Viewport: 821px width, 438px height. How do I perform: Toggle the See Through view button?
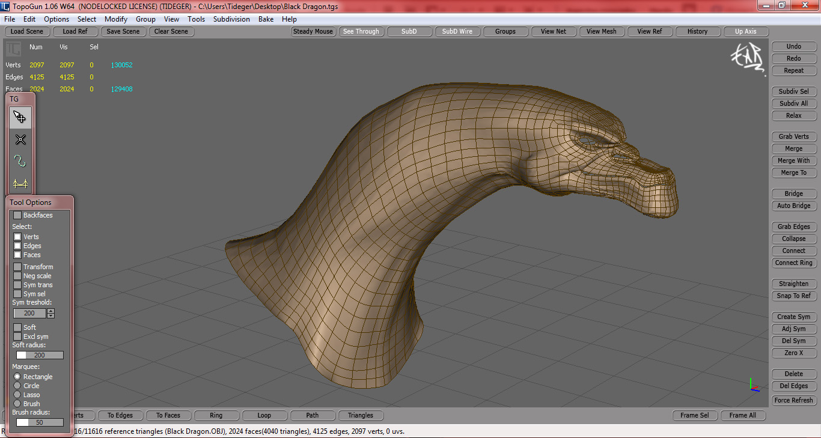pos(361,31)
